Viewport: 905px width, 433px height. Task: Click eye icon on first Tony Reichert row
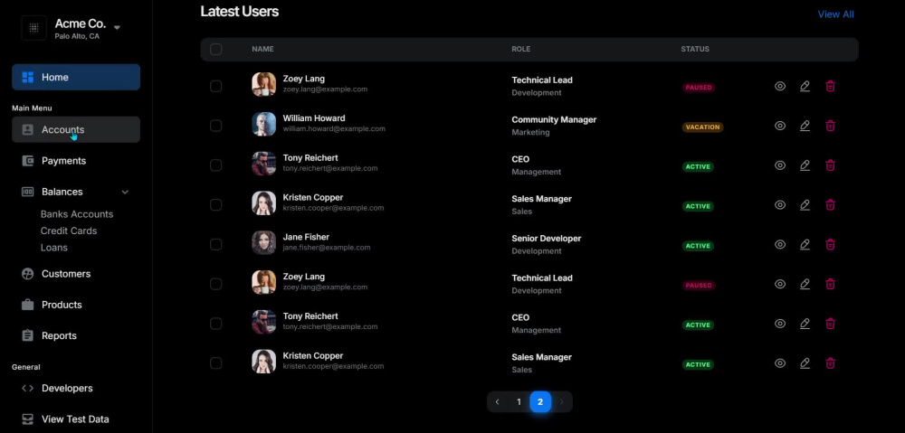(780, 165)
